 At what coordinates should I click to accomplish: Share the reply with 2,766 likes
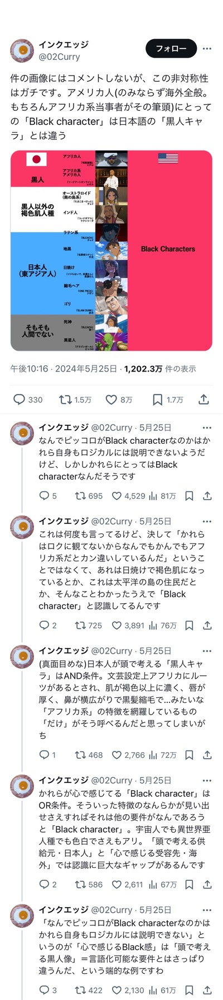click(x=207, y=755)
